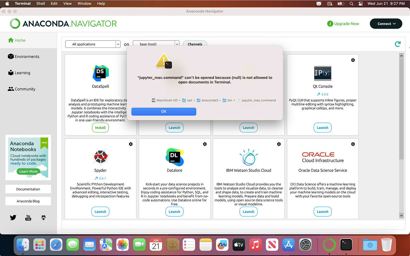Open the Connect dropdown button

pyautogui.click(x=386, y=24)
